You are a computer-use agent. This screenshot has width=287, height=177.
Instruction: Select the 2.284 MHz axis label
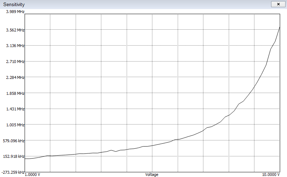(x=15, y=77)
